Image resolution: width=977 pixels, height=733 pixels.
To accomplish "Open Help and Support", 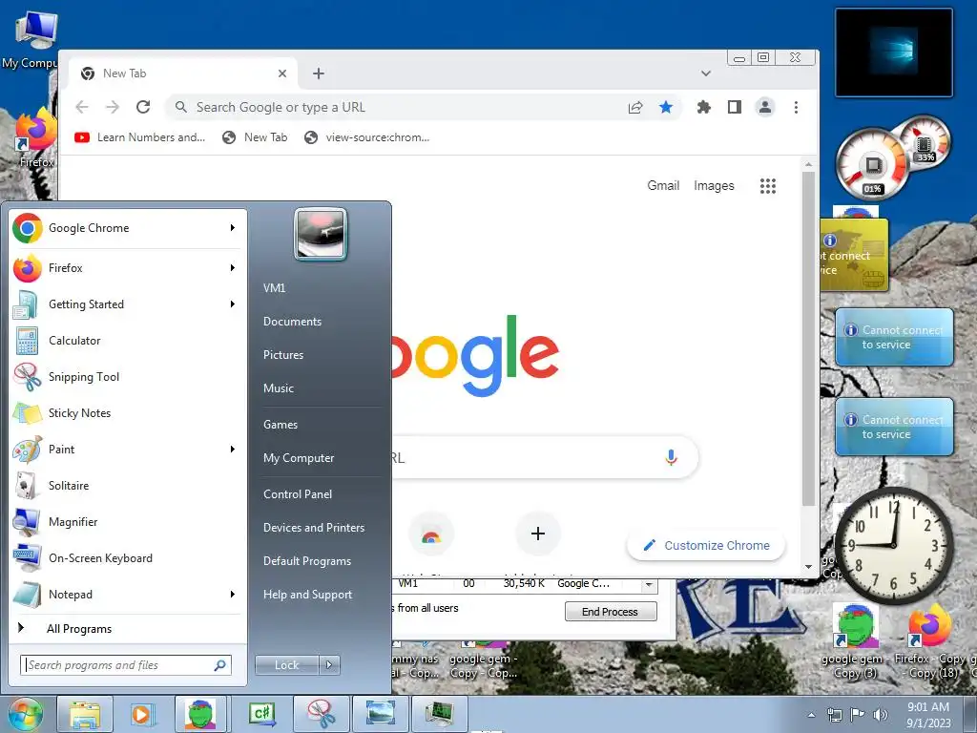I will click(308, 595).
